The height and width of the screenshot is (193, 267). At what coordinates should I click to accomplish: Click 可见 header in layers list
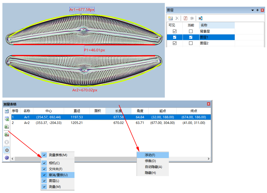175,25
